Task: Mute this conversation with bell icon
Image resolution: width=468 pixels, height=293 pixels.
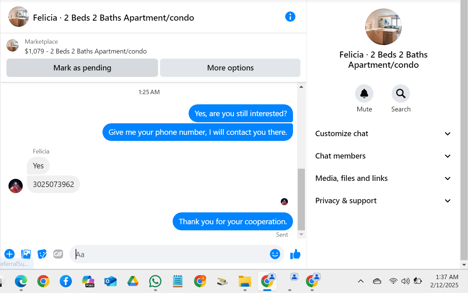Action: (x=364, y=93)
